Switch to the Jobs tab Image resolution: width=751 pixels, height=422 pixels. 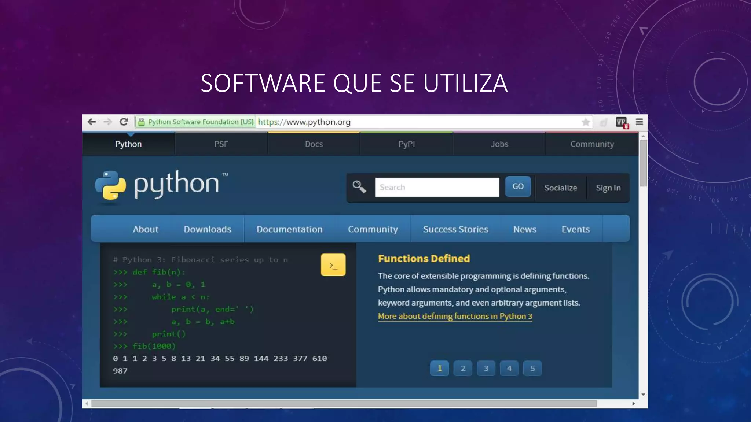tap(499, 144)
